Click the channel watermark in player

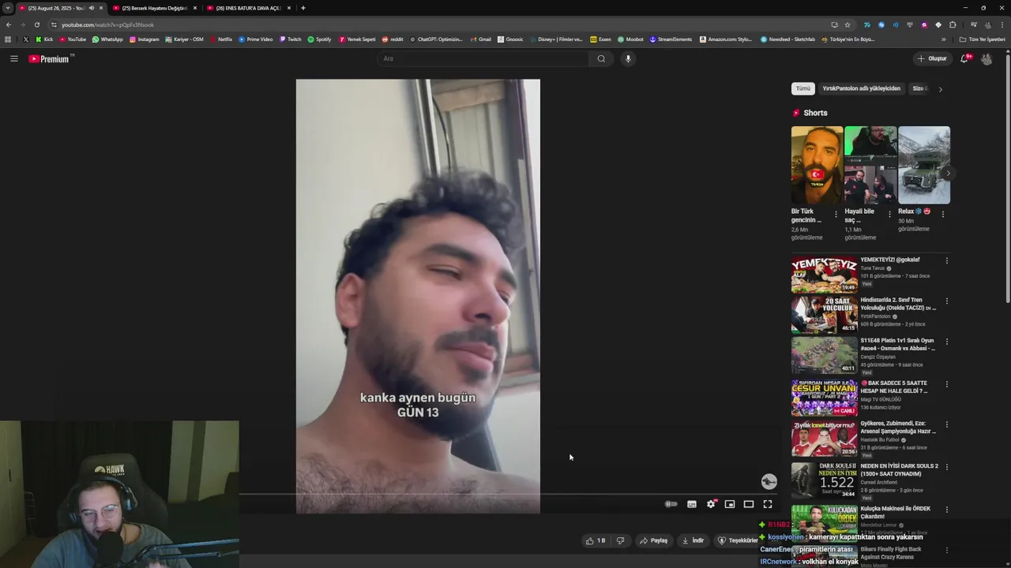click(x=769, y=481)
